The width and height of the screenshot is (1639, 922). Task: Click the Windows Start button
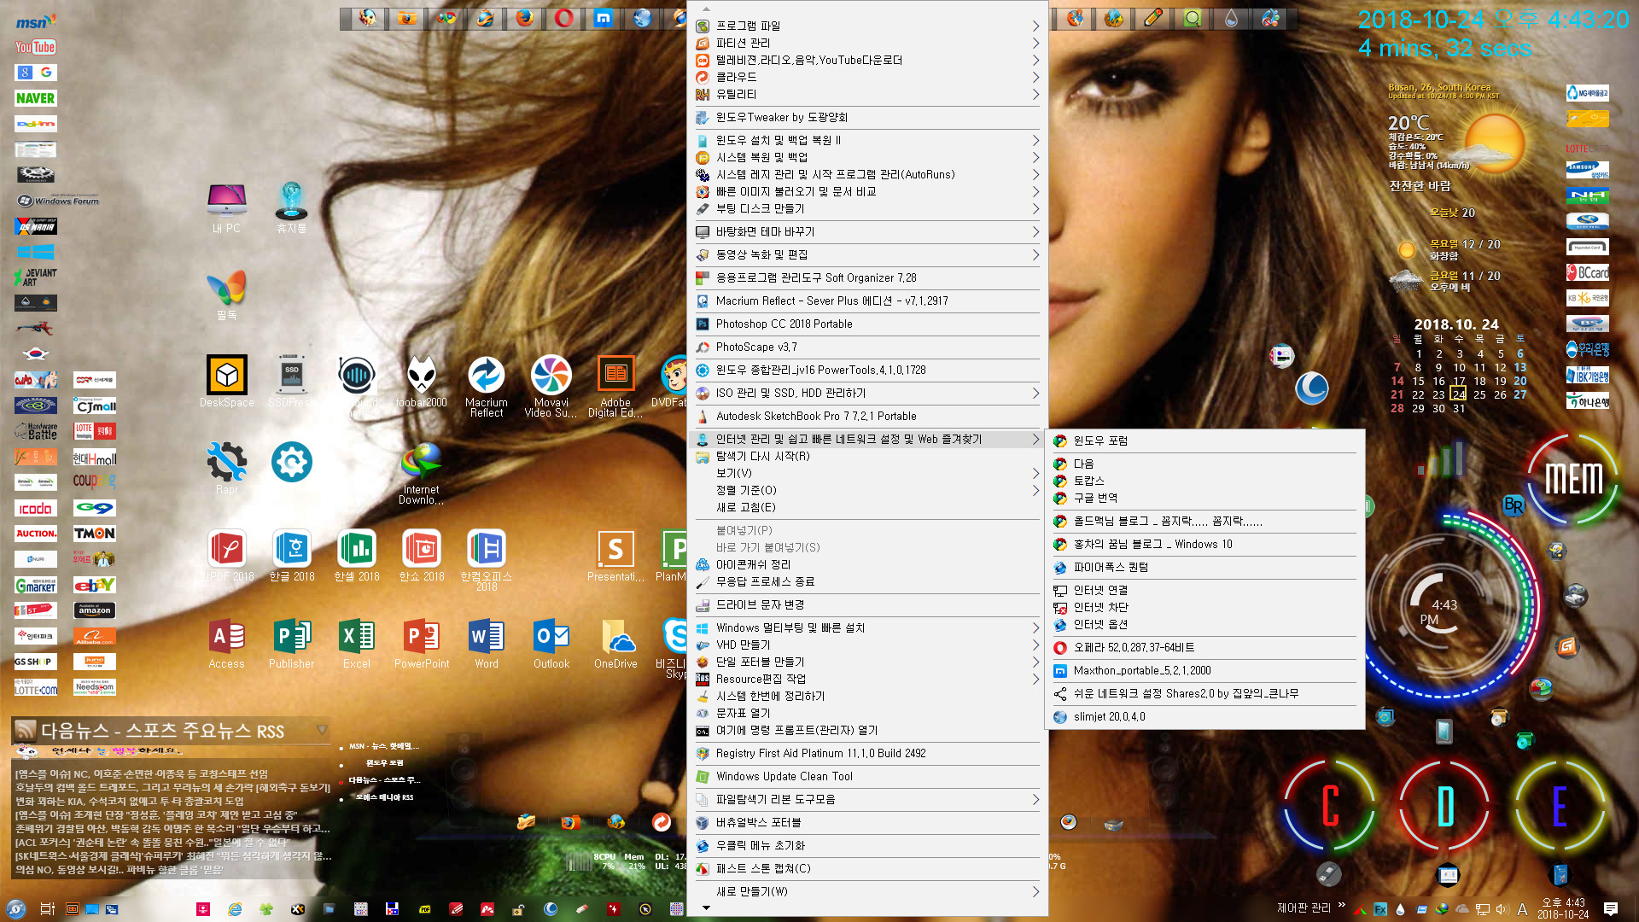pyautogui.click(x=15, y=908)
